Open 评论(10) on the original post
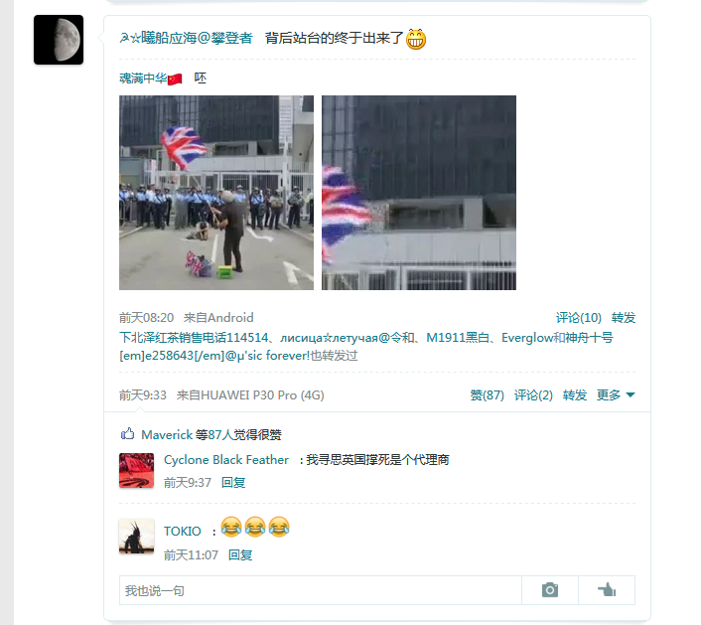This screenshot has width=701, height=625. pos(579,318)
